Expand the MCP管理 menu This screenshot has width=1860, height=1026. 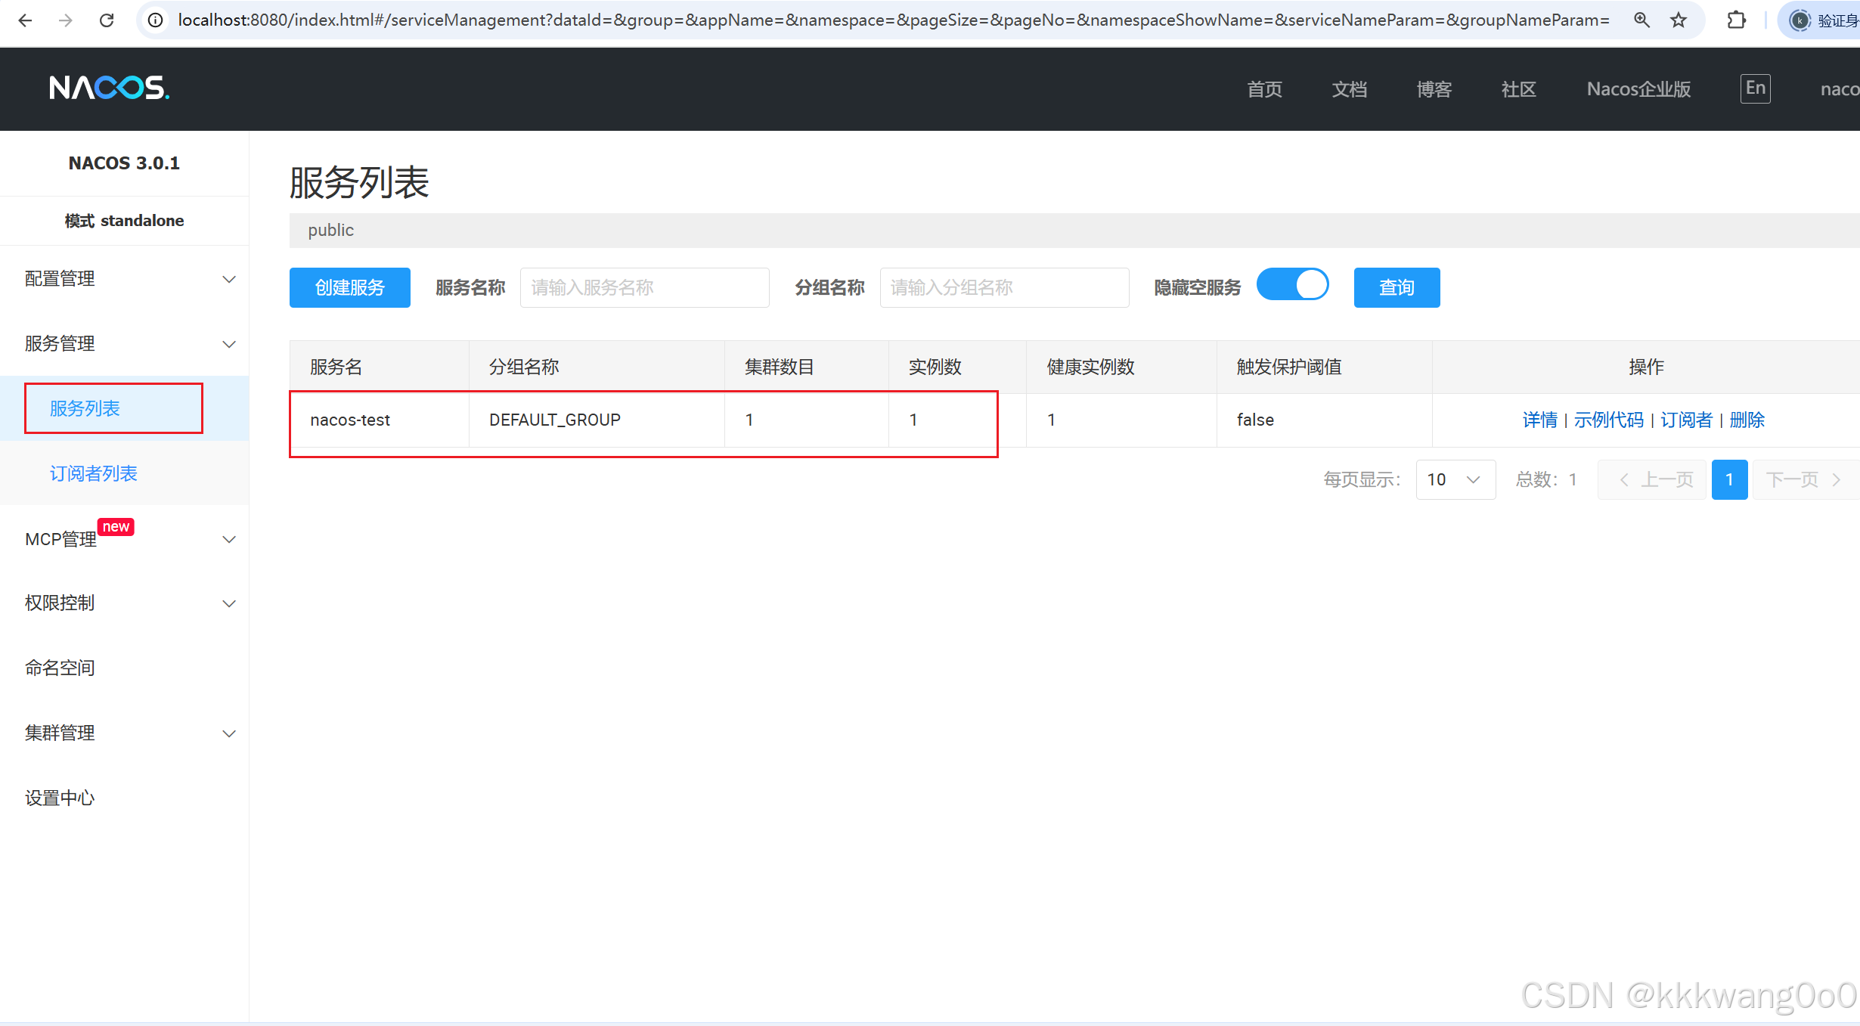click(125, 539)
